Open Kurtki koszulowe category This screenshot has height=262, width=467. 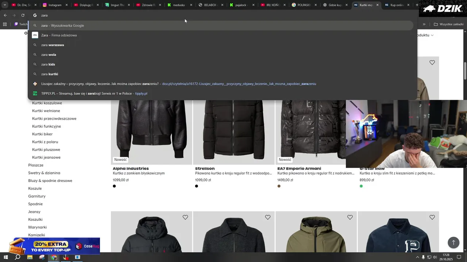(47, 103)
